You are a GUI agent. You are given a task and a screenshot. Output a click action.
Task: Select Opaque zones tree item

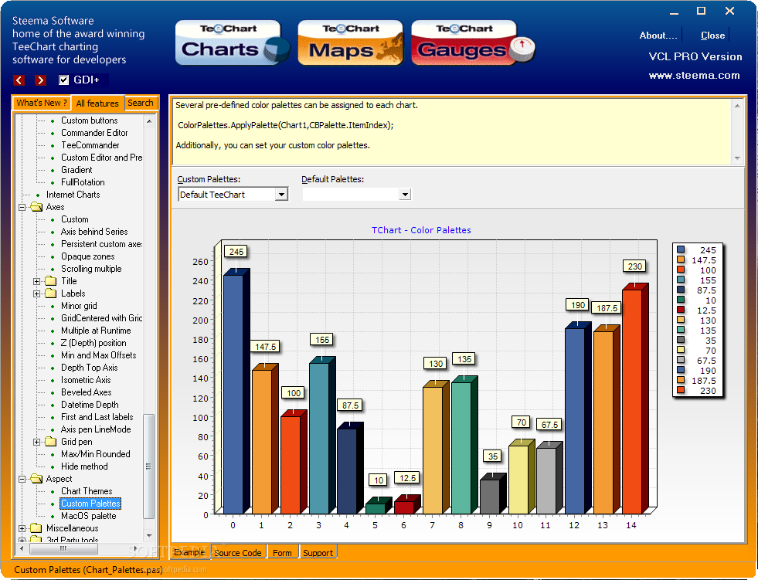pos(87,256)
